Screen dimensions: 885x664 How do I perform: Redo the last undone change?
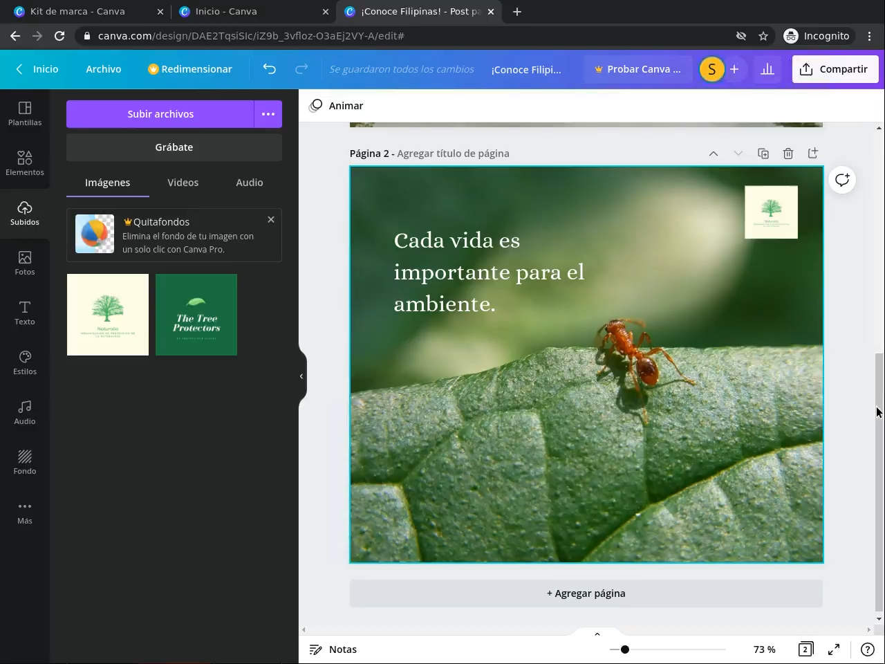301,69
